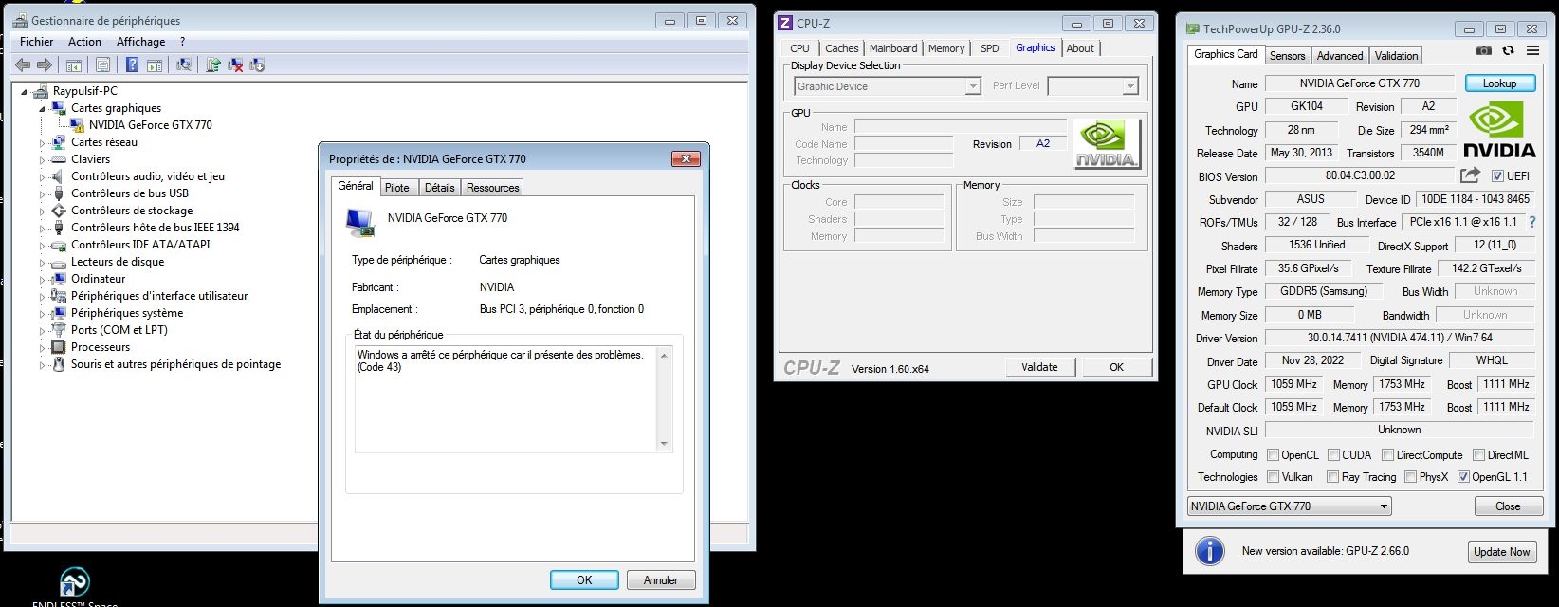Open the GPU-Z hamburger menu
Image resolution: width=1559 pixels, height=607 pixels.
1532,51
